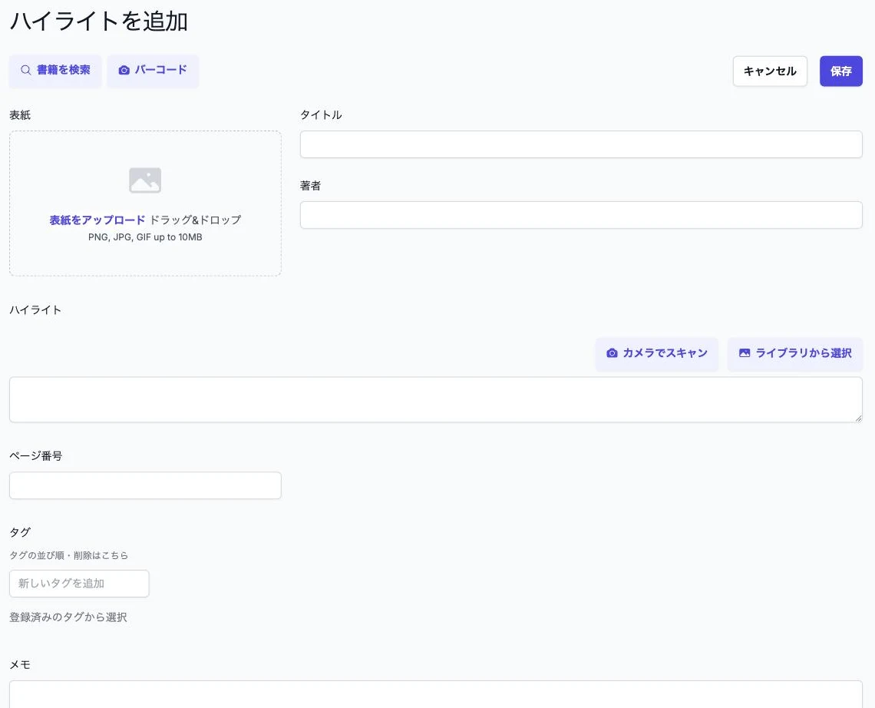Click the ハイライトを追加 page heading
Viewport: 875px width, 708px height.
[x=99, y=22]
